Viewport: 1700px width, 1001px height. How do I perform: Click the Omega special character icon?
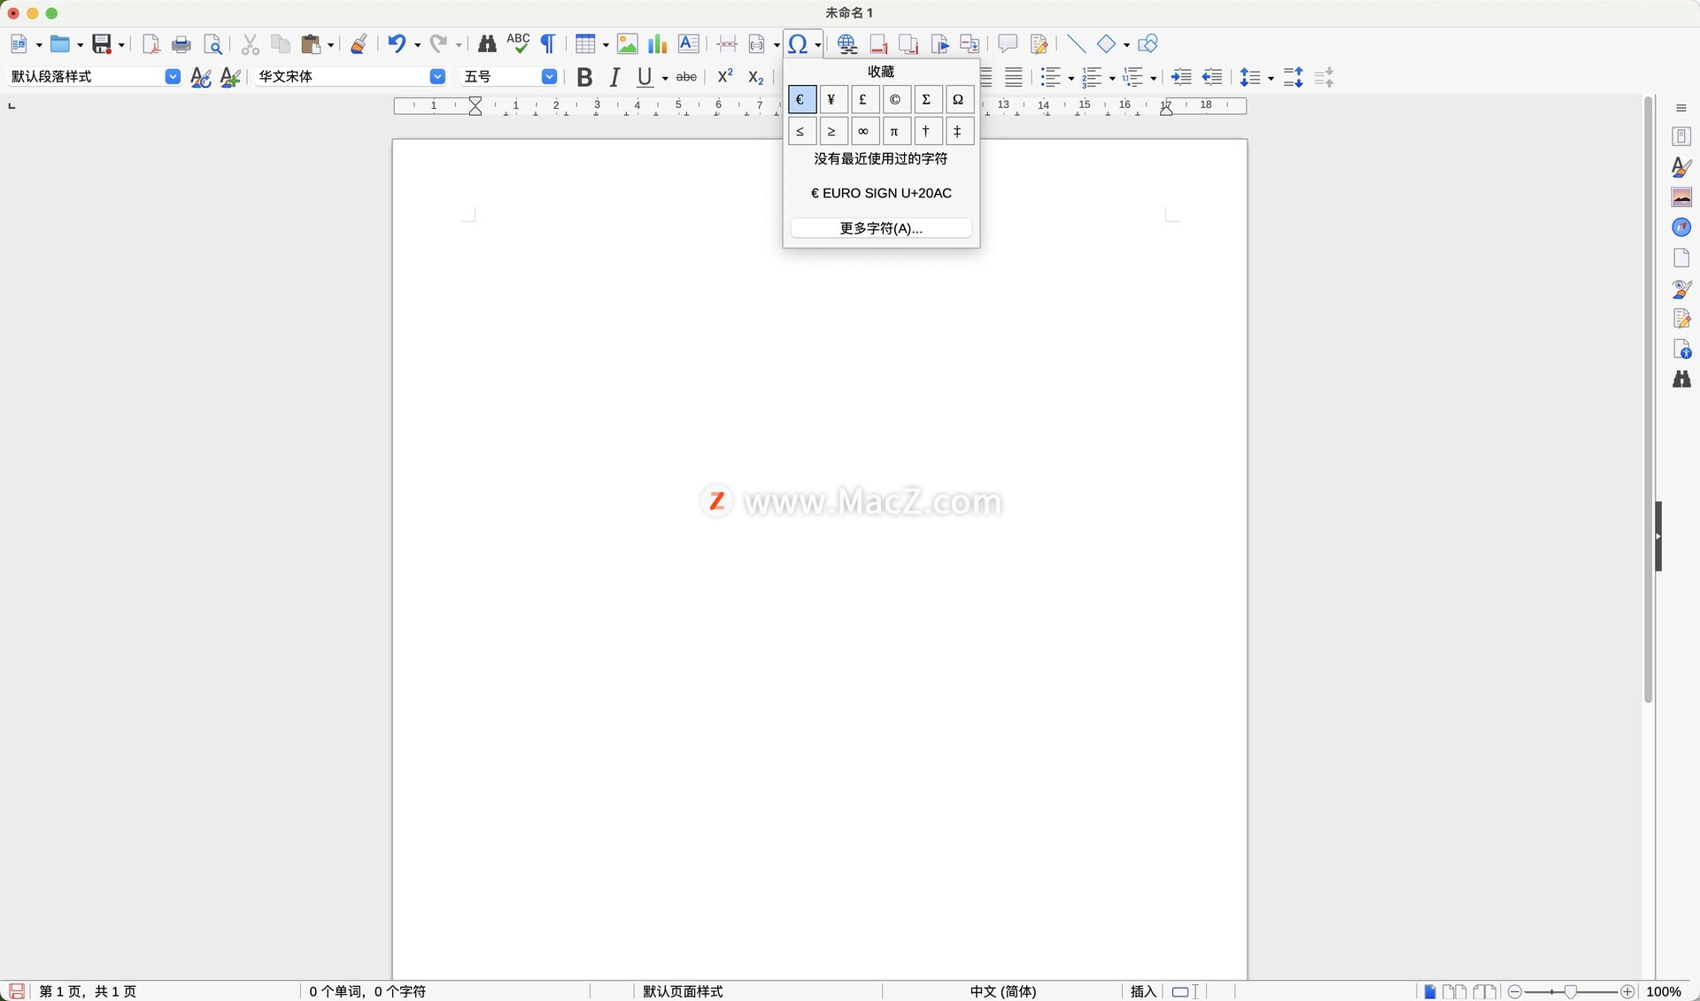pyautogui.click(x=798, y=44)
